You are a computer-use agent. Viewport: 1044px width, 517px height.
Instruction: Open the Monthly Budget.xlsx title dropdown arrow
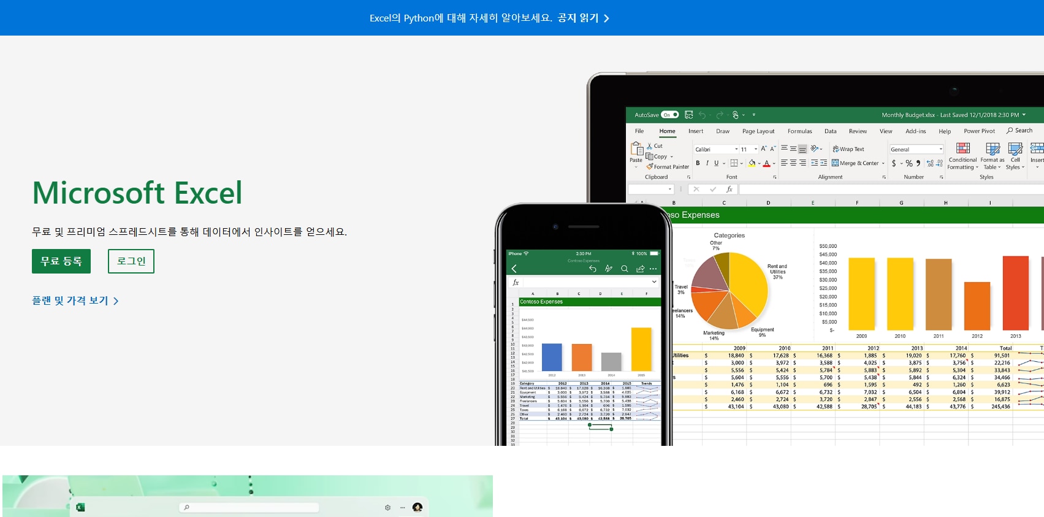coord(1024,115)
